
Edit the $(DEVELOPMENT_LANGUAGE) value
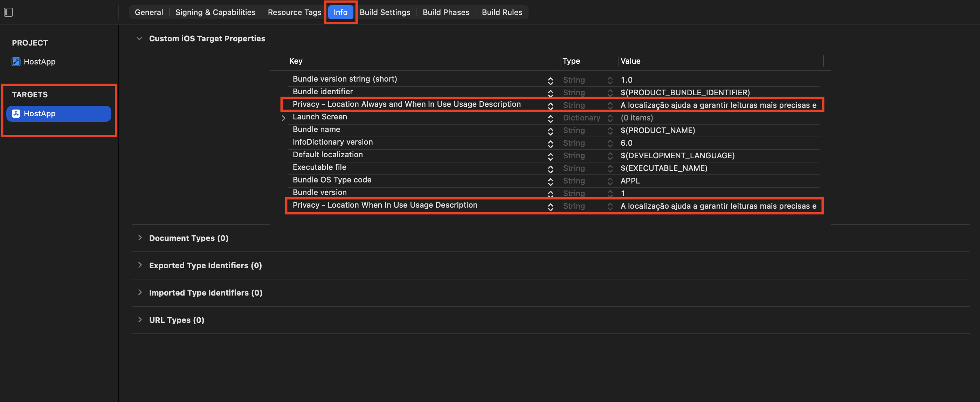pos(677,155)
